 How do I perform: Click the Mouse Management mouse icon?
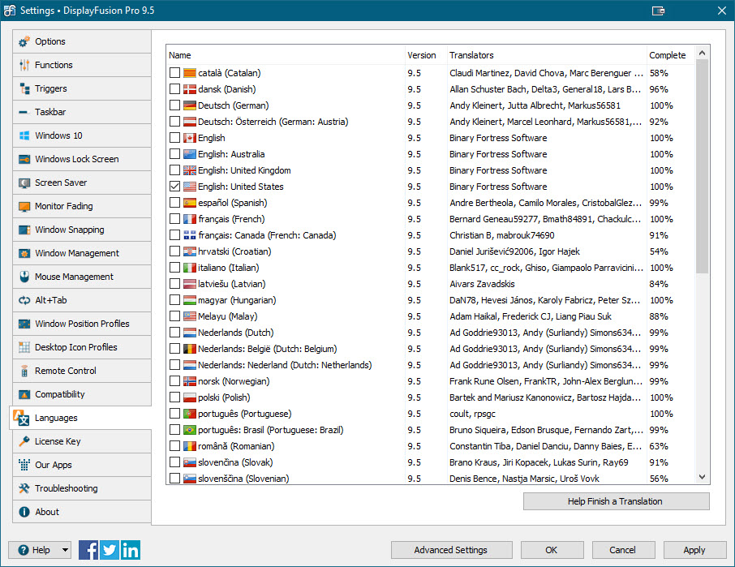[24, 277]
